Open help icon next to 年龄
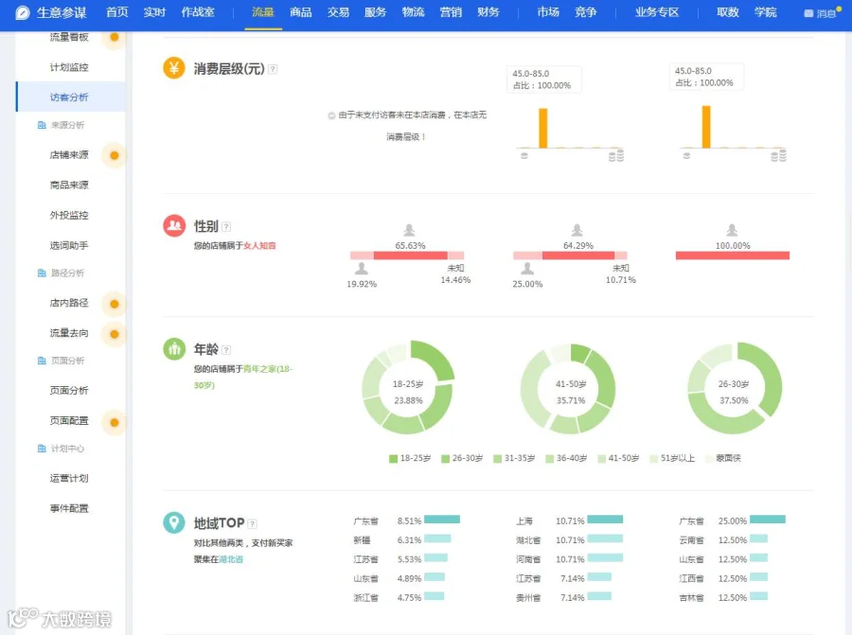The width and height of the screenshot is (852, 635). click(226, 350)
